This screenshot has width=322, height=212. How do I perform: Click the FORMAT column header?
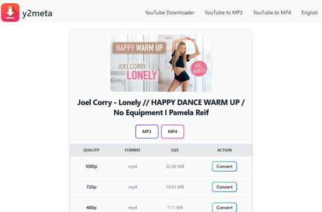133,150
